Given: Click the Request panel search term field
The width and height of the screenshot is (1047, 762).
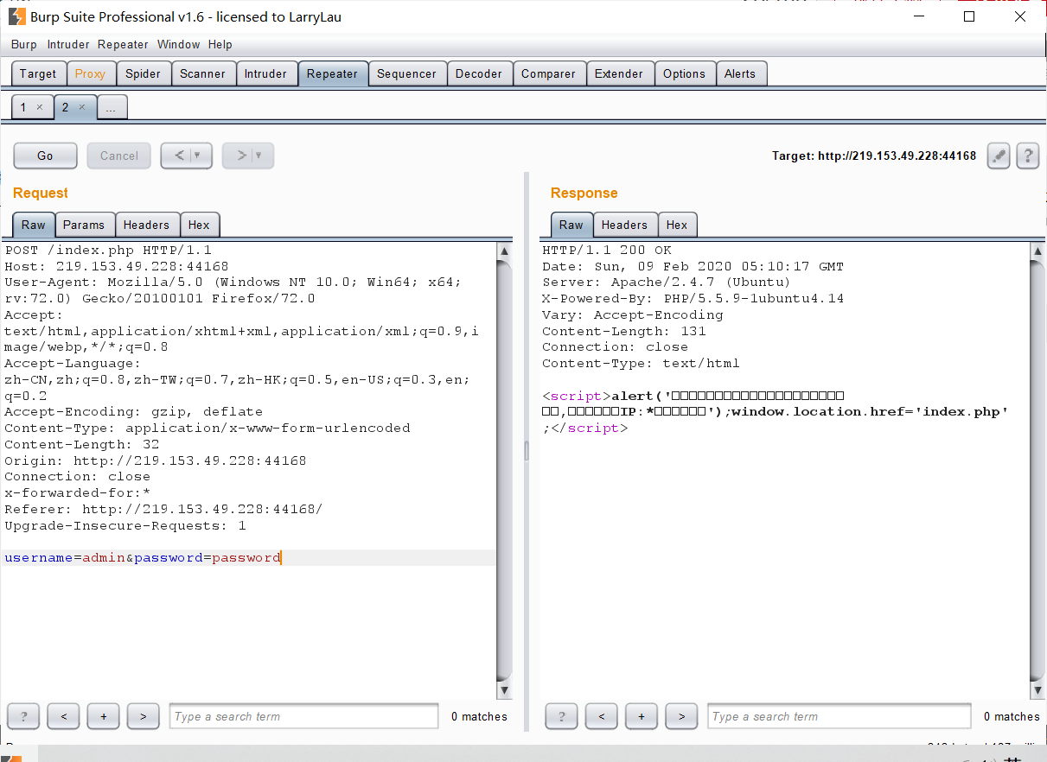Looking at the screenshot, I should (x=303, y=716).
